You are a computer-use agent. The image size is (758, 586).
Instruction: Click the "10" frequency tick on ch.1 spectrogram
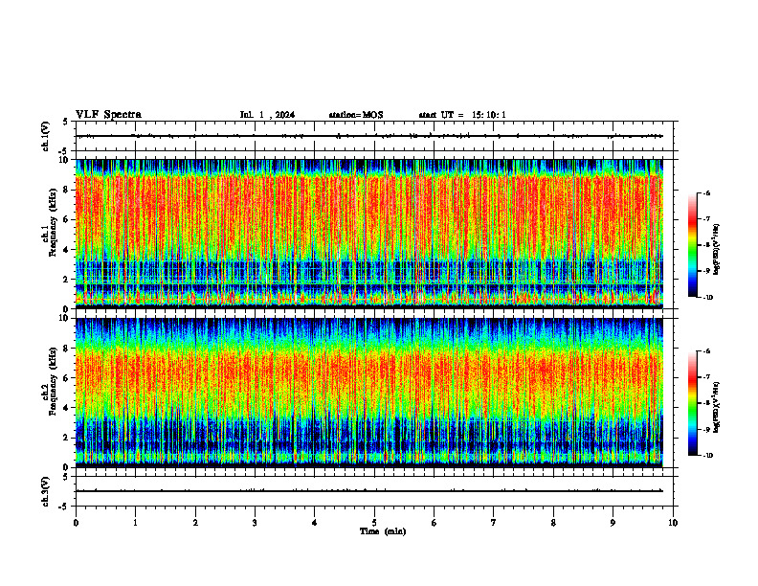[64, 160]
